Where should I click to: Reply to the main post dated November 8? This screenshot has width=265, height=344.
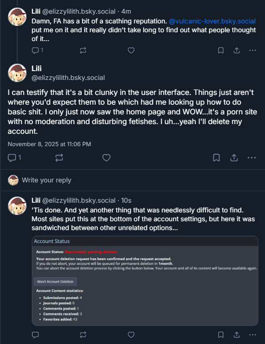point(12,158)
